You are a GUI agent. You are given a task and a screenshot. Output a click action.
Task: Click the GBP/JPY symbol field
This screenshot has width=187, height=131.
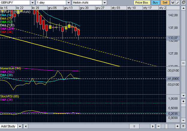15,2
